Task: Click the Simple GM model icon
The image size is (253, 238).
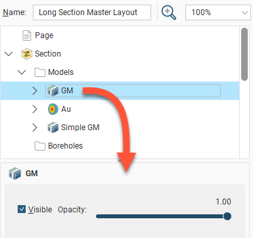Action: coord(53,128)
